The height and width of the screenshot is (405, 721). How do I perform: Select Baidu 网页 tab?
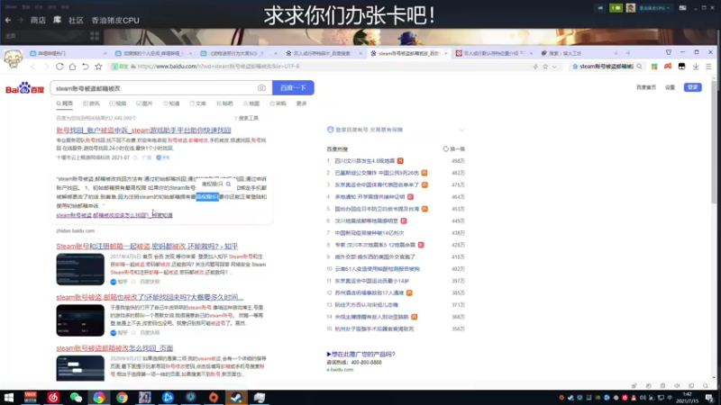64,103
